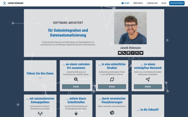Open Details for einheitliche Struktur card
This screenshot has height=117, width=188.
pyautogui.click(x=112, y=87)
